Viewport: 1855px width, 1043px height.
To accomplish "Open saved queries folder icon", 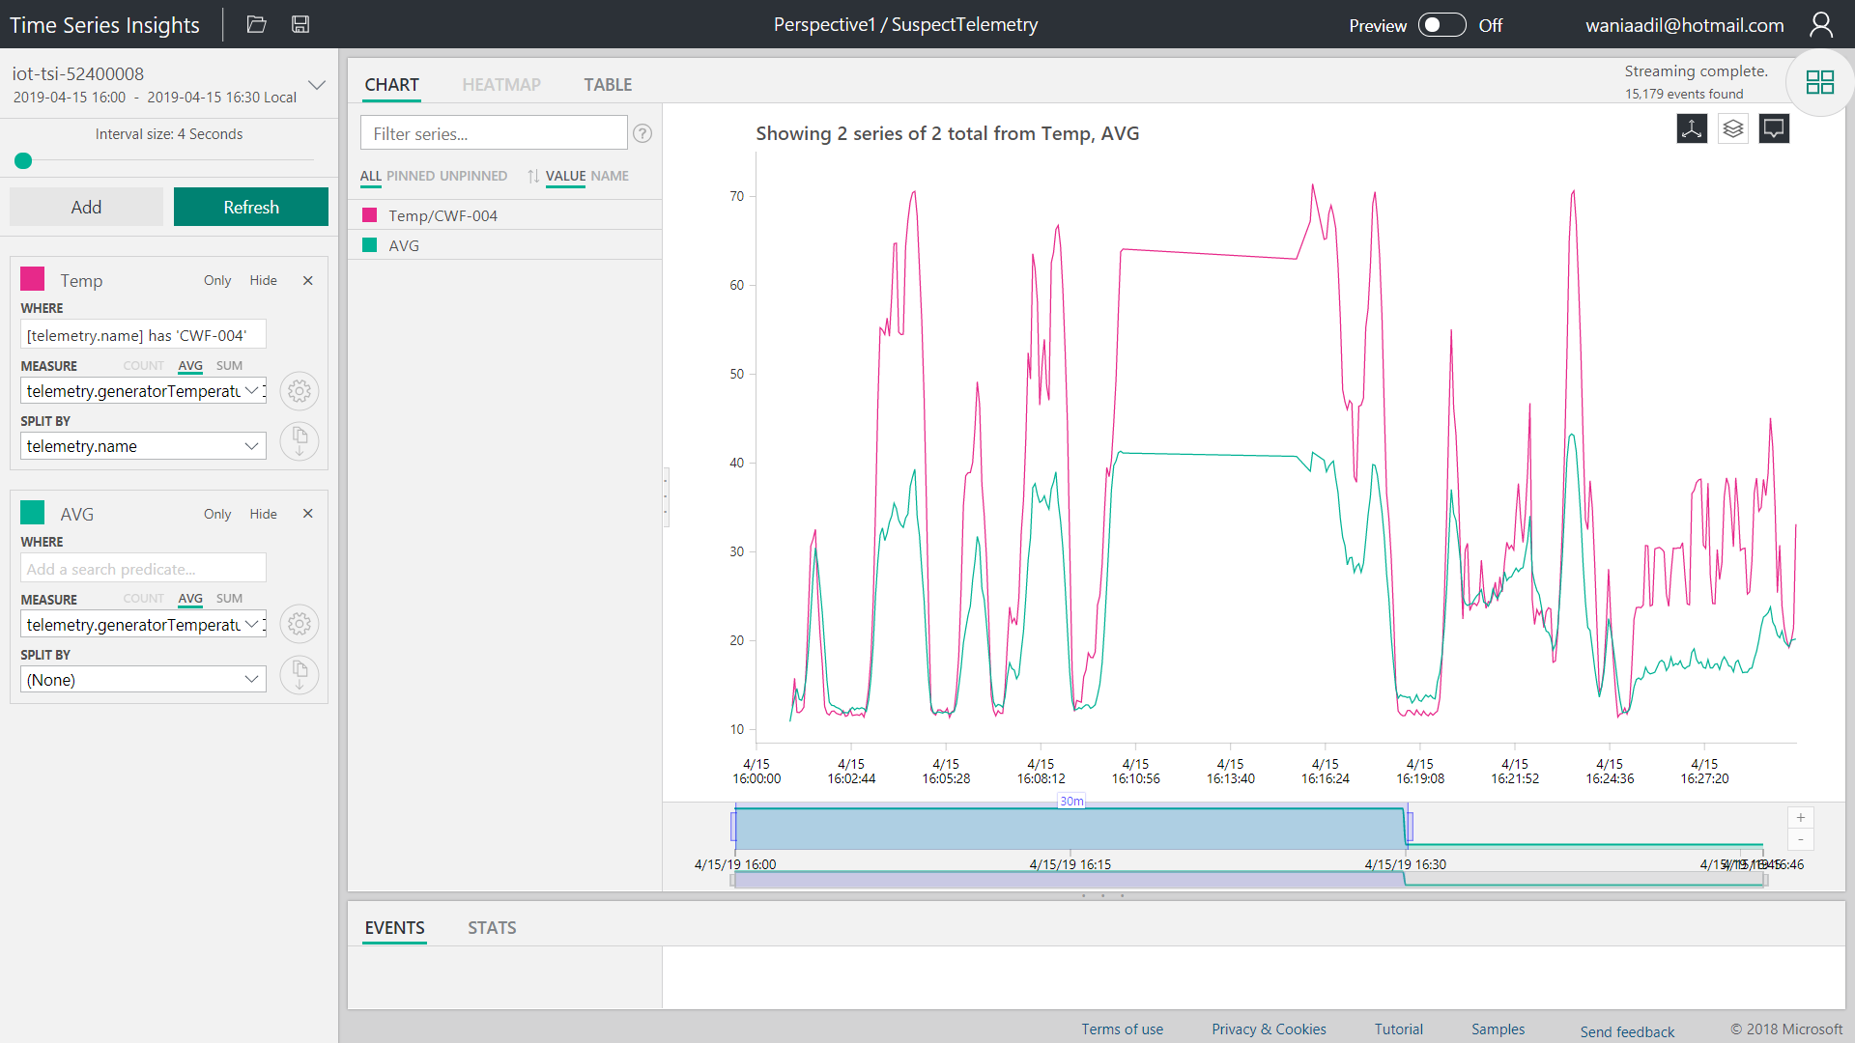I will point(256,24).
